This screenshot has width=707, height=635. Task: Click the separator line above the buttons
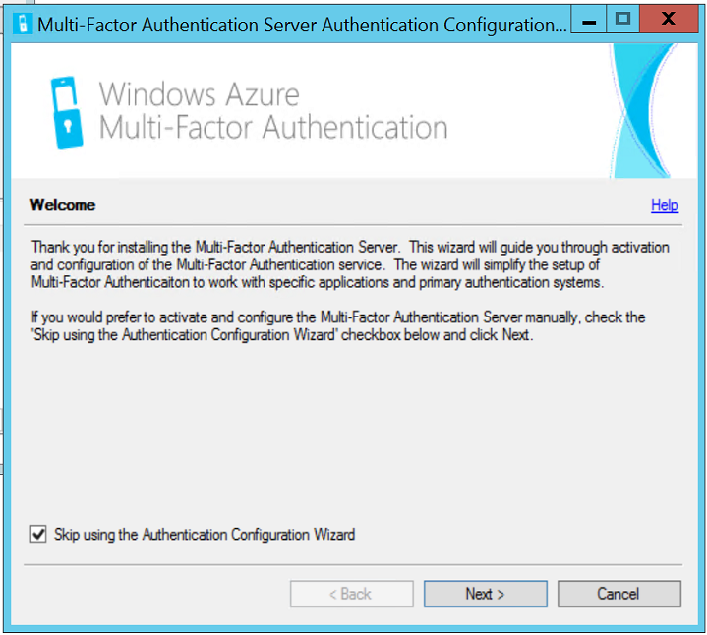(x=354, y=564)
